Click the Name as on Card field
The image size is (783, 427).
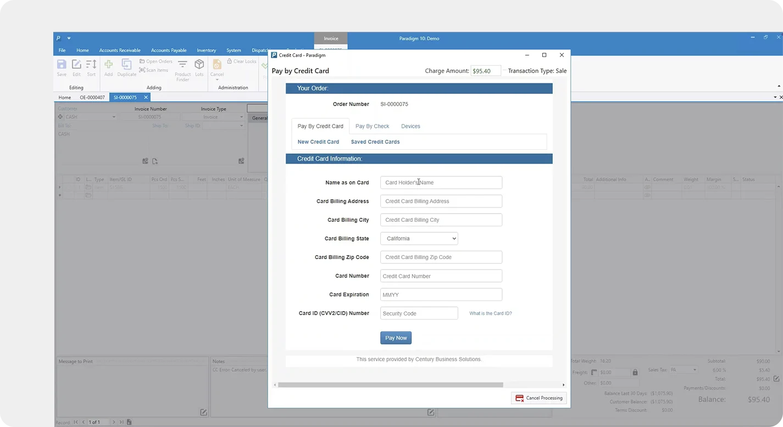tap(441, 183)
